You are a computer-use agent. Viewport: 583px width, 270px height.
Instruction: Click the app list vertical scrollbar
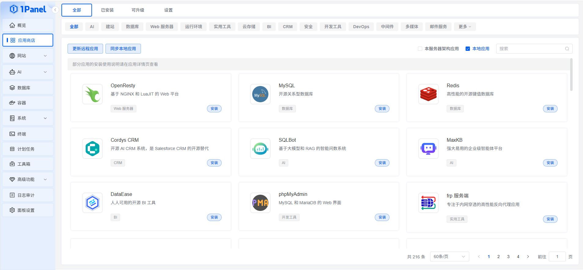pos(571,75)
